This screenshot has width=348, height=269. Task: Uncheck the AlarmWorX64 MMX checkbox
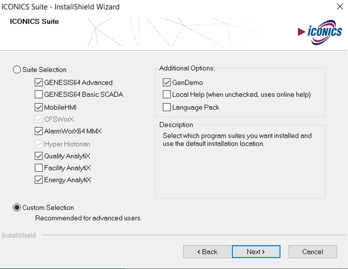coord(39,131)
